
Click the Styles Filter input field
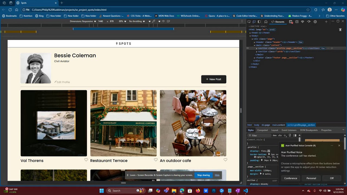coord(259,135)
